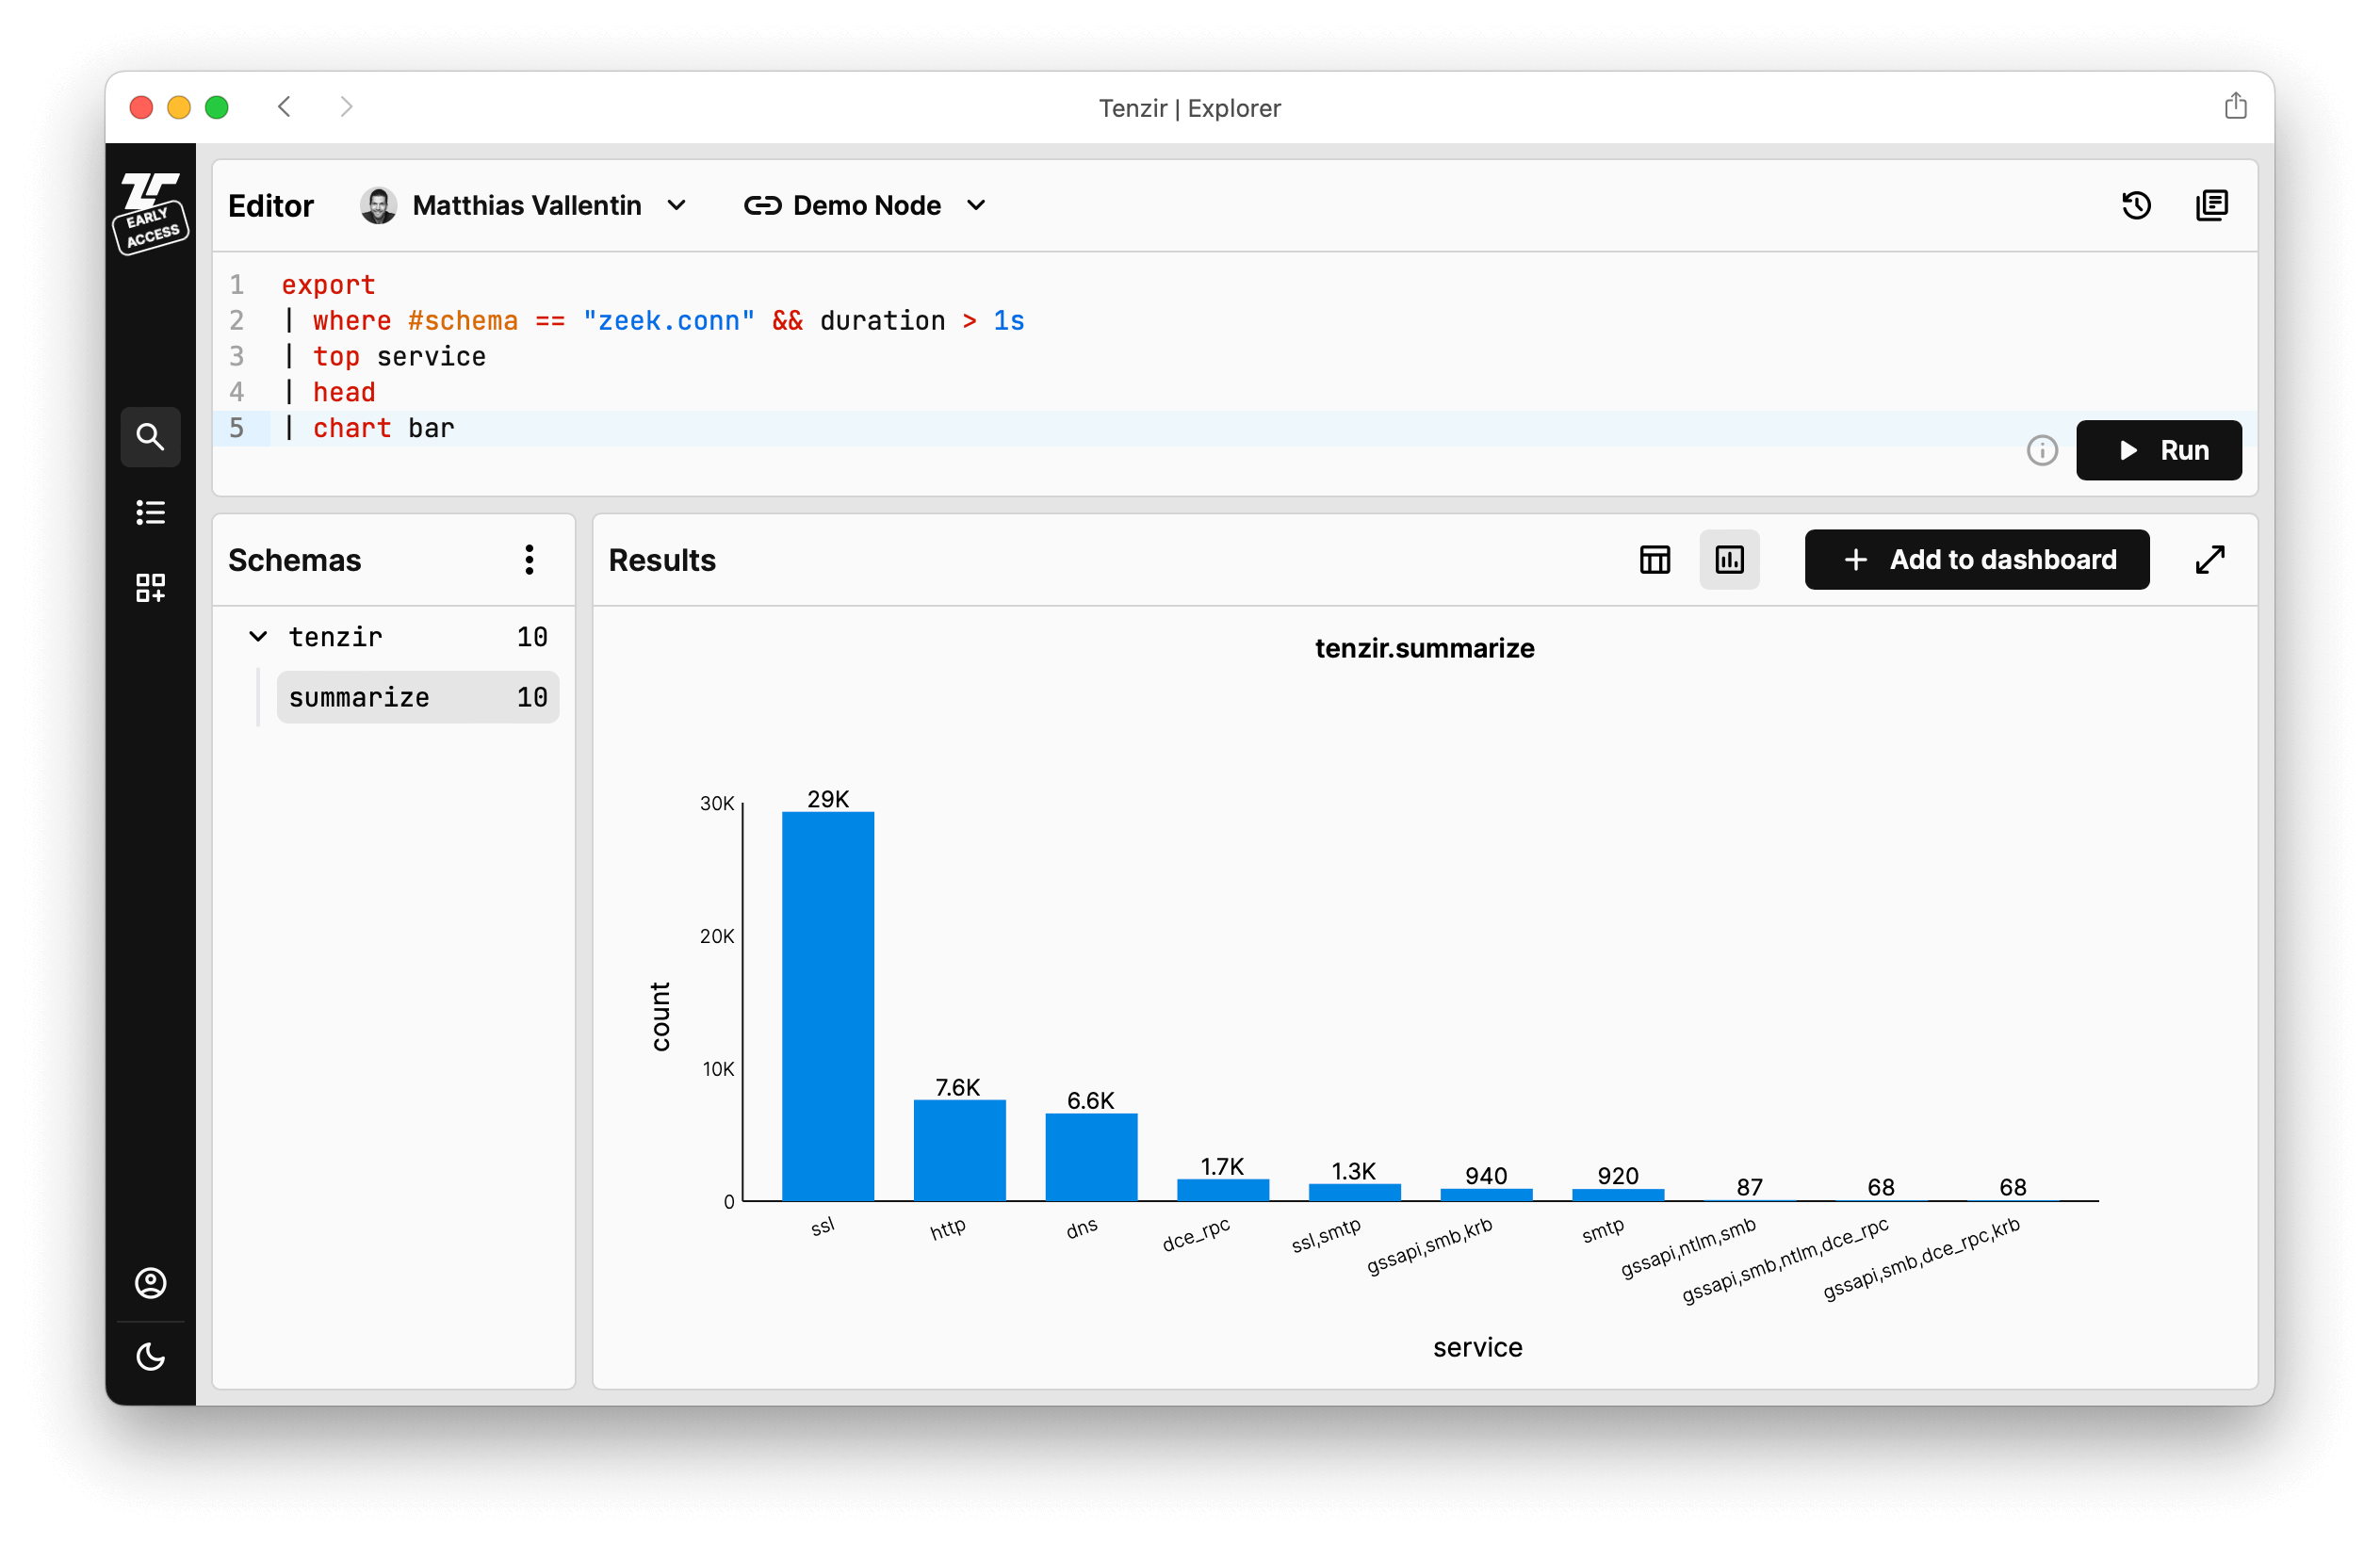
Task: Click the blue ssl bar in chart
Action: tap(828, 1005)
